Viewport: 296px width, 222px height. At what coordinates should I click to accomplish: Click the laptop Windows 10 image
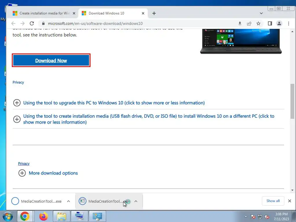(241, 41)
